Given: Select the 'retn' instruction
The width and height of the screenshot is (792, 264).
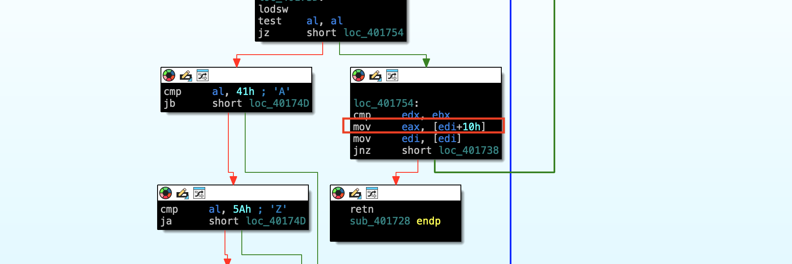Looking at the screenshot, I should coord(362,209).
